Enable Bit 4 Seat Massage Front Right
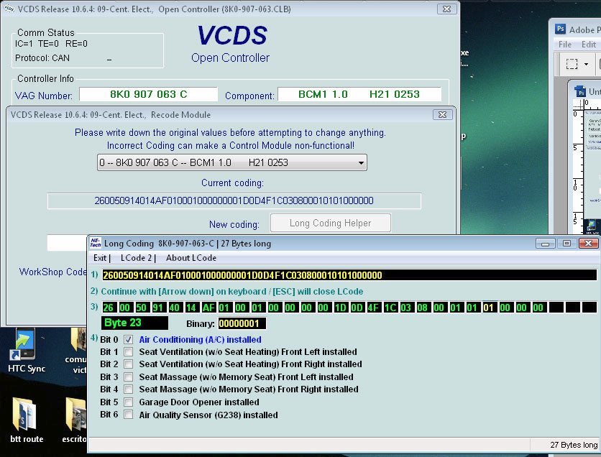This screenshot has height=457, width=601. pos(129,389)
